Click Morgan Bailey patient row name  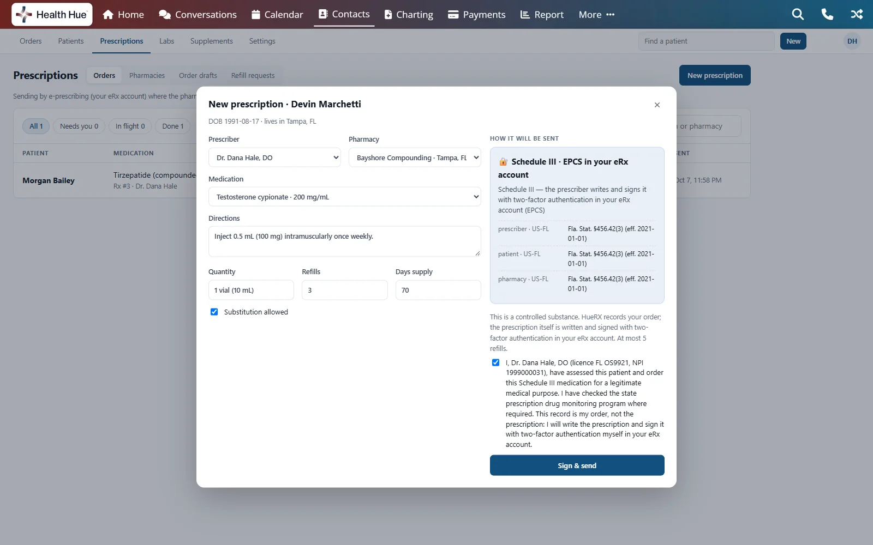[49, 180]
